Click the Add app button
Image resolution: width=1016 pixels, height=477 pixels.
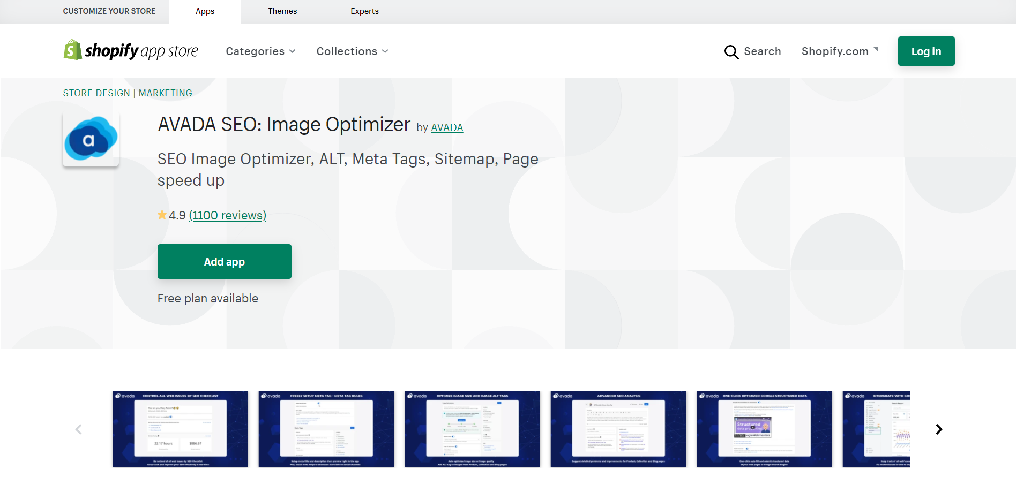coord(225,262)
